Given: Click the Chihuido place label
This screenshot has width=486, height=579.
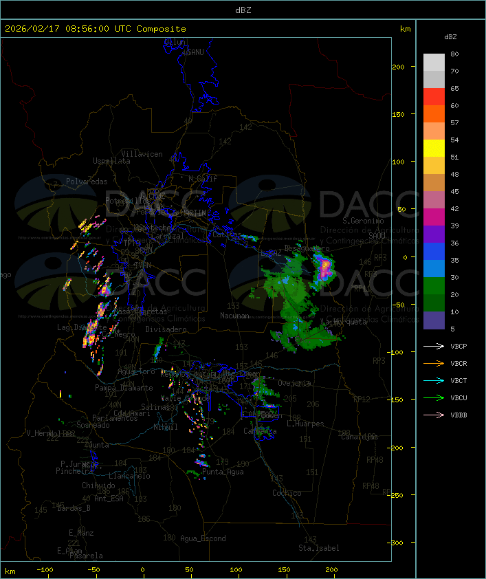Looking at the screenshot, I should tap(98, 485).
